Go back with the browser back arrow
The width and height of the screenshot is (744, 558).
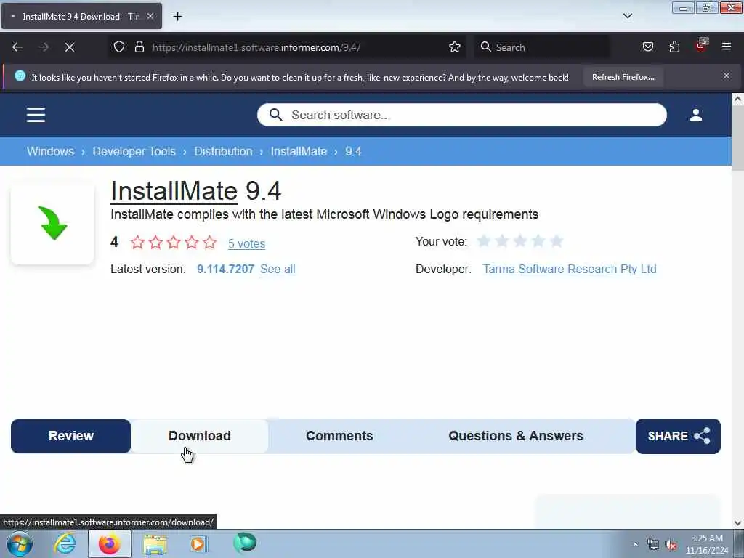(x=17, y=47)
